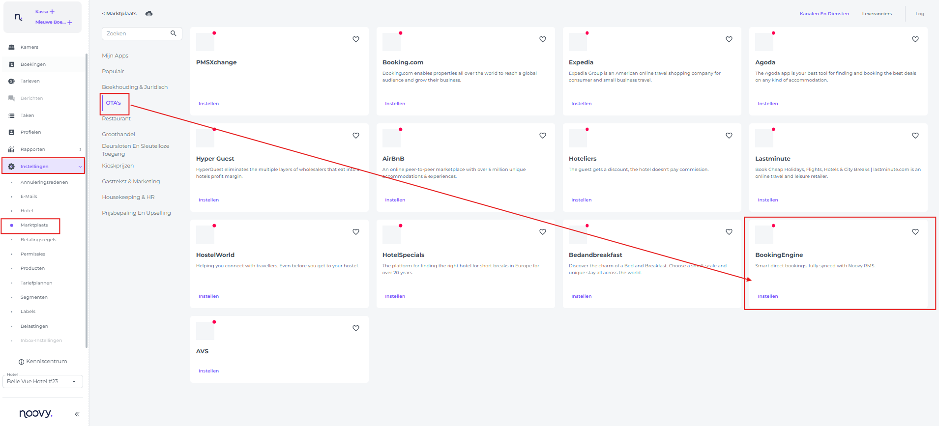939x426 pixels.
Task: Collapse the Instellingen menu chevron
Action: [x=80, y=167]
